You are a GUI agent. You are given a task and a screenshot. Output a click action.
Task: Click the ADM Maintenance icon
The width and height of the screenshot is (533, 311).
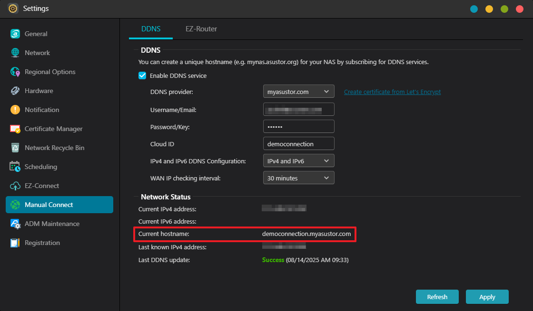(x=15, y=224)
